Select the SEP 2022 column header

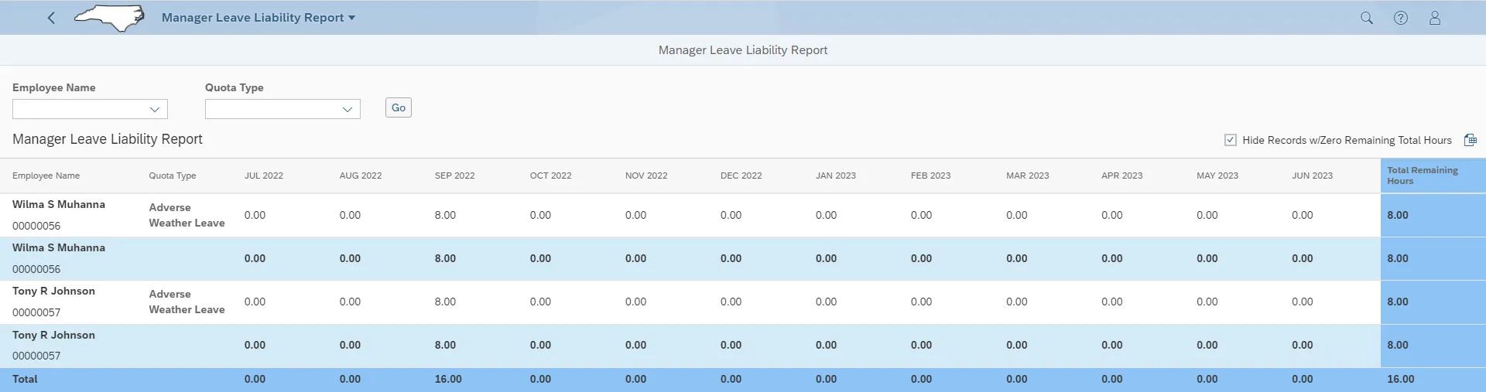coord(454,176)
